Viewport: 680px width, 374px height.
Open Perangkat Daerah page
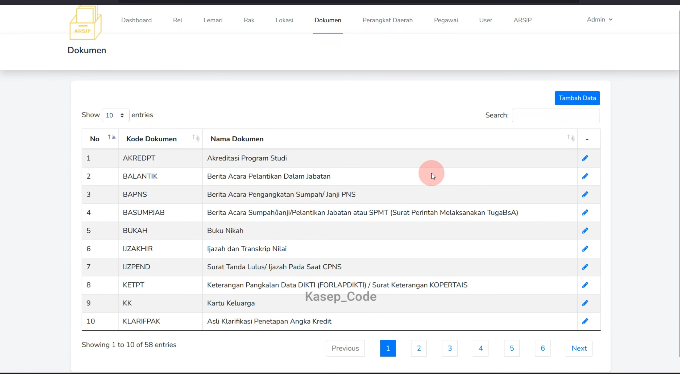point(387,20)
